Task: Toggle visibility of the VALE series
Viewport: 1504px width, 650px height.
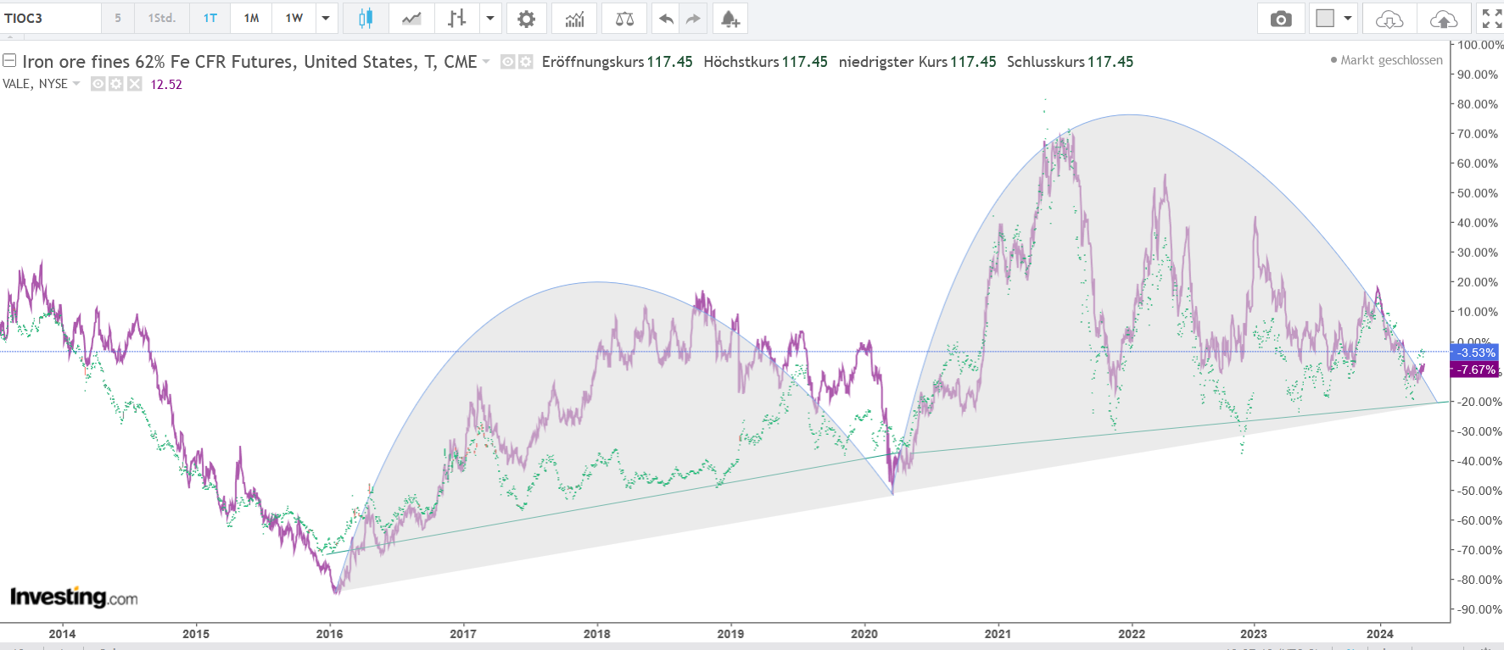Action: (x=98, y=84)
